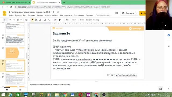The image size is (172, 97).
Task: Select the line tool
Action: [x=49, y=20]
